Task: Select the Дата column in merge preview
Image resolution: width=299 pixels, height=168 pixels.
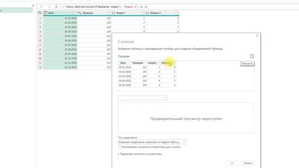Action: point(125,63)
